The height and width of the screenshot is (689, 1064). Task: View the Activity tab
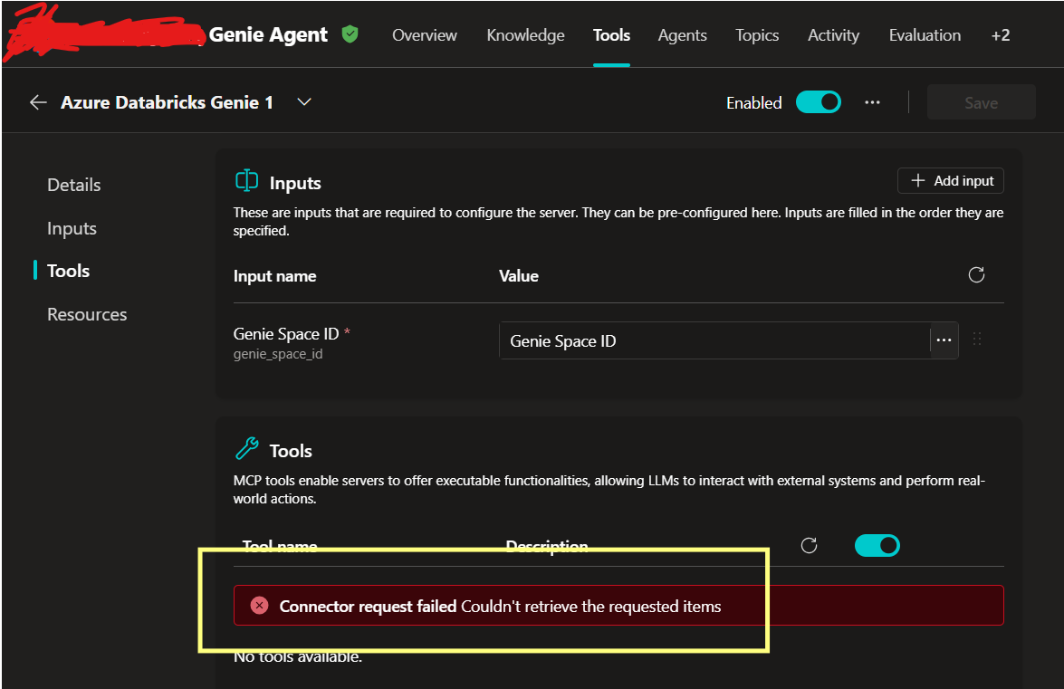(x=833, y=35)
